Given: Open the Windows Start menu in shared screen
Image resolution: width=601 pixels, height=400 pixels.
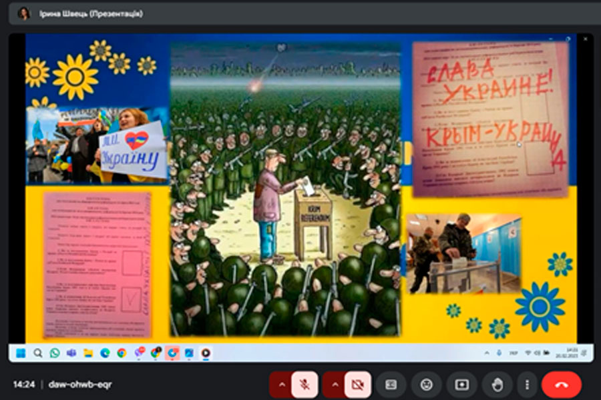Looking at the screenshot, I should (21, 353).
